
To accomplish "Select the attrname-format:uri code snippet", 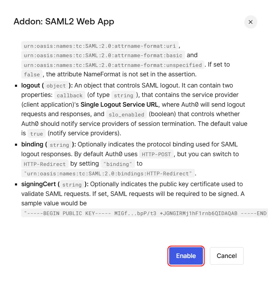I will click(x=98, y=46).
